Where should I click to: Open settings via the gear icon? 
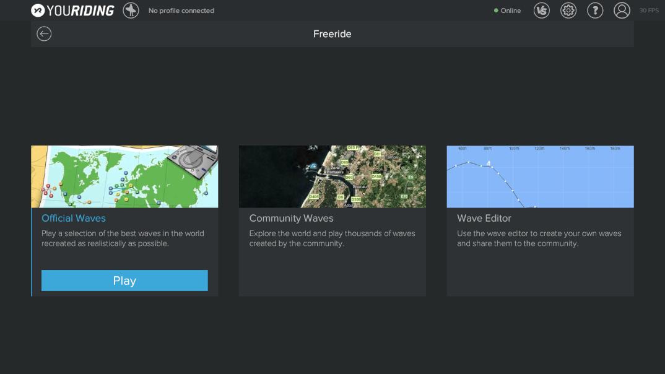[x=568, y=11]
